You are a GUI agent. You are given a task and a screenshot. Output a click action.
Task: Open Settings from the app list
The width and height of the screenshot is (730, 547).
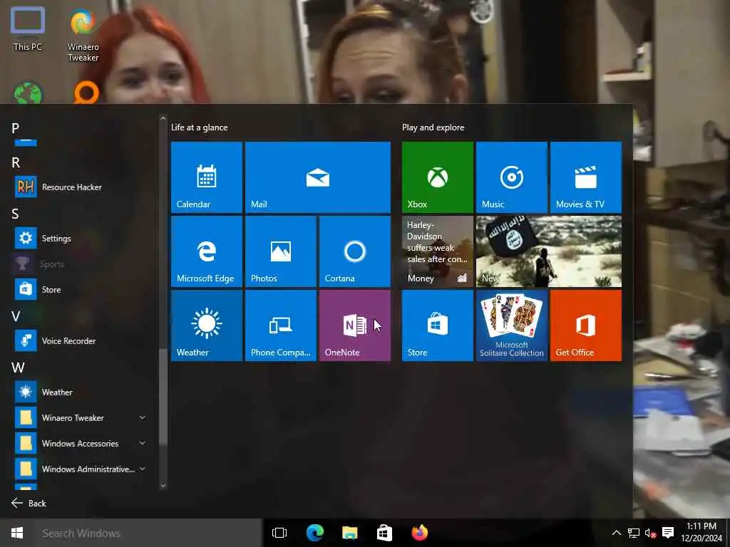pyautogui.click(x=80, y=238)
